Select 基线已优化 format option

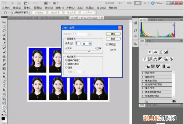click(67, 64)
